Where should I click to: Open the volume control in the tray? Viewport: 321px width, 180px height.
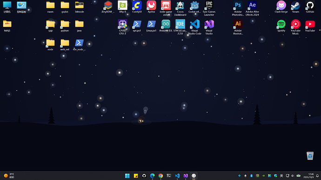click(293, 176)
